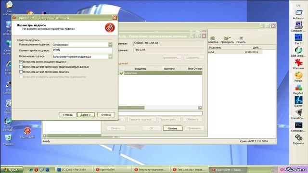Click Обновить button in signed data window
The image size is (308, 173).
pyautogui.click(x=192, y=120)
